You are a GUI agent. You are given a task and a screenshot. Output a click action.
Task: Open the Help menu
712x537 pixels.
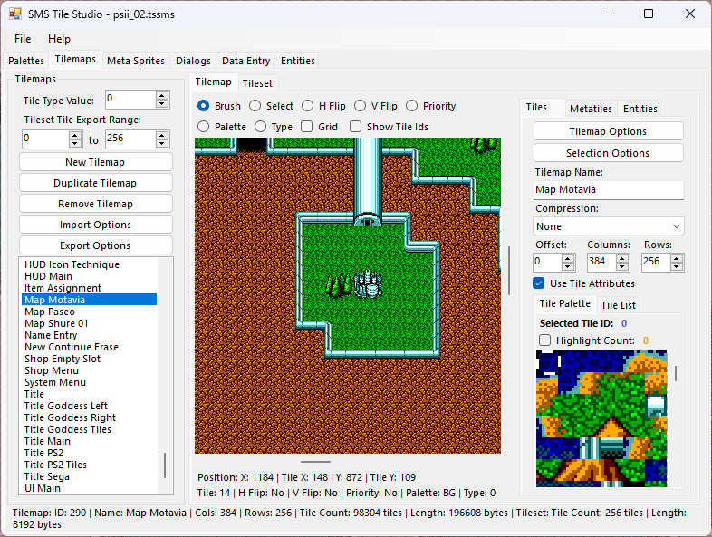59,39
